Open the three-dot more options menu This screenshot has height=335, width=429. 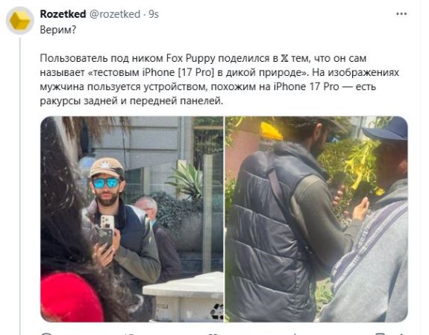(401, 14)
